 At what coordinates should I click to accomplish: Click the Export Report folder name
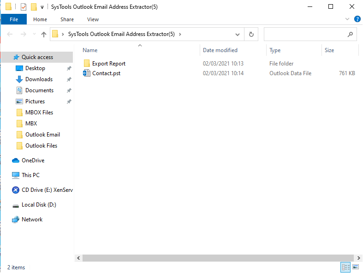(109, 64)
